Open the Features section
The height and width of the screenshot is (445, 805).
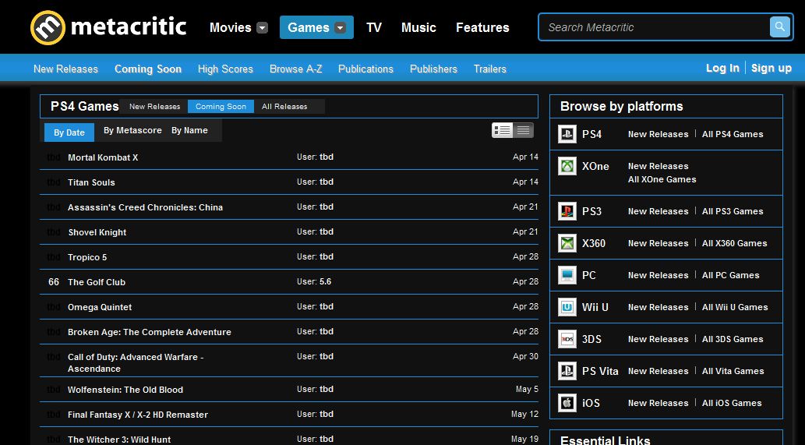click(x=482, y=27)
